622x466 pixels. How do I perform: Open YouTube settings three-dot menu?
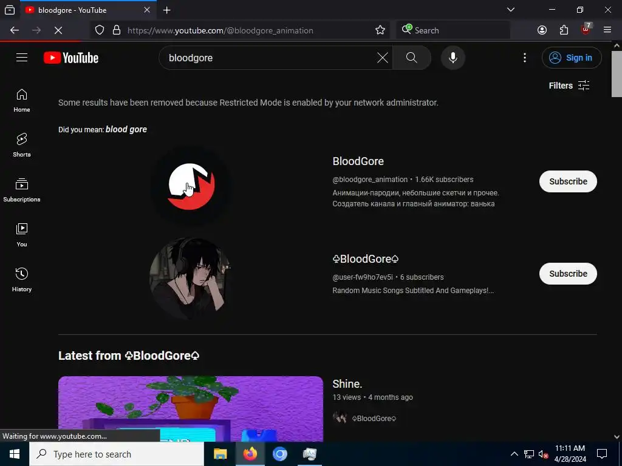(524, 58)
